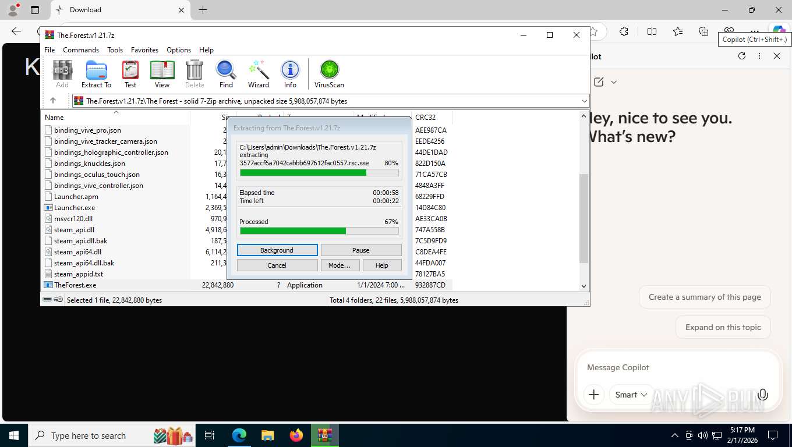792x447 pixels.
Task: Click the Launcher.exe file icon
Action: 49,208
